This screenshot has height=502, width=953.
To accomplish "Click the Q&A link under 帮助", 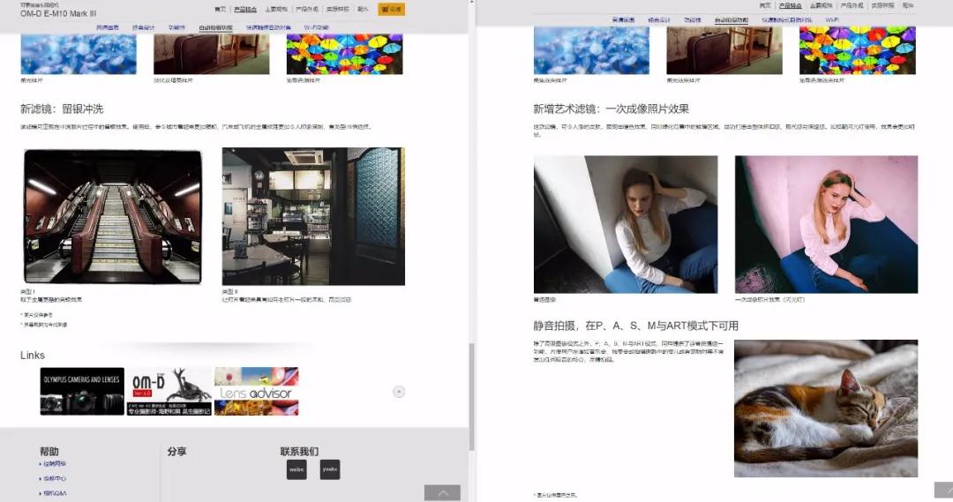I will (55, 493).
